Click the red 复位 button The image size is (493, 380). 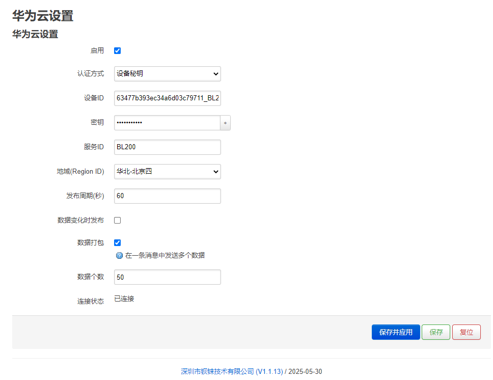click(x=467, y=332)
